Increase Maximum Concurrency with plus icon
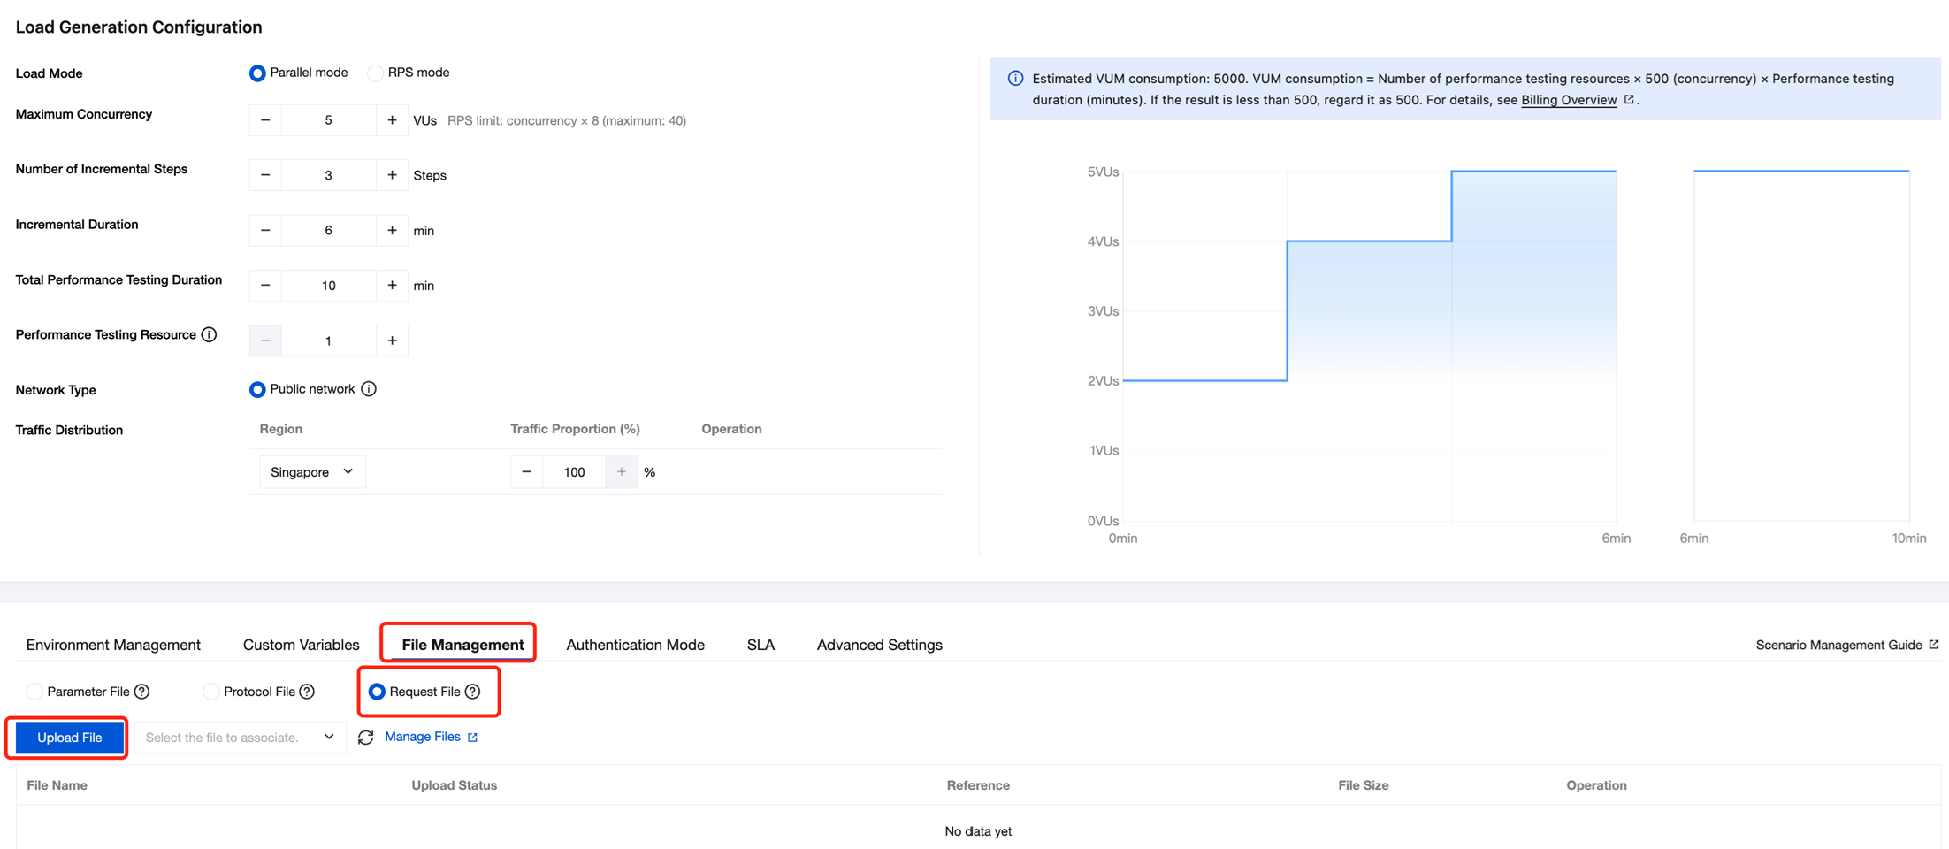1949x849 pixels. click(x=392, y=120)
